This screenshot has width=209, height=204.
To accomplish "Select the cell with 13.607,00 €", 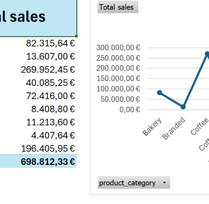I will (x=38, y=56).
